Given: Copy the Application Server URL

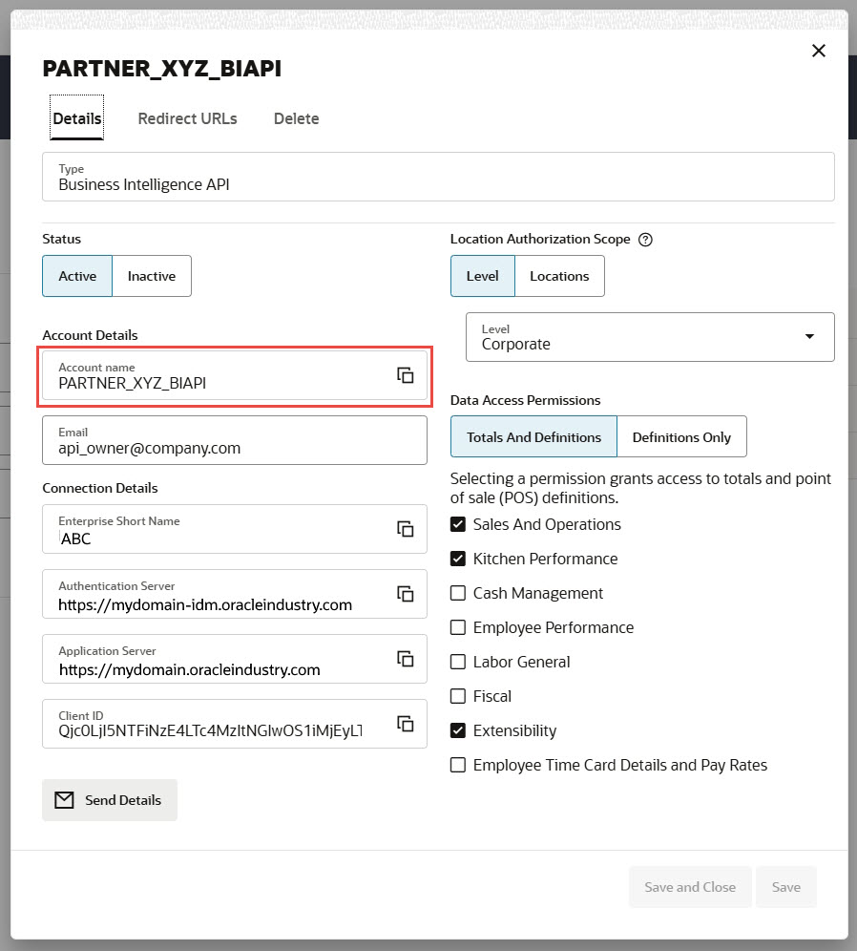Looking at the screenshot, I should pyautogui.click(x=406, y=659).
